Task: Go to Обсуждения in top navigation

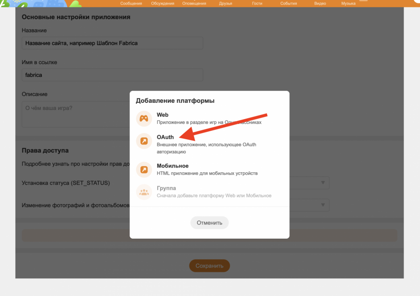Action: 162,4
